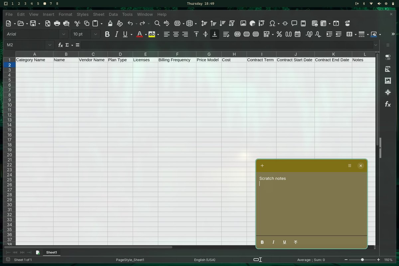The width and height of the screenshot is (399, 266).
Task: Toggle Center Horizontally alignment
Action: click(x=176, y=34)
